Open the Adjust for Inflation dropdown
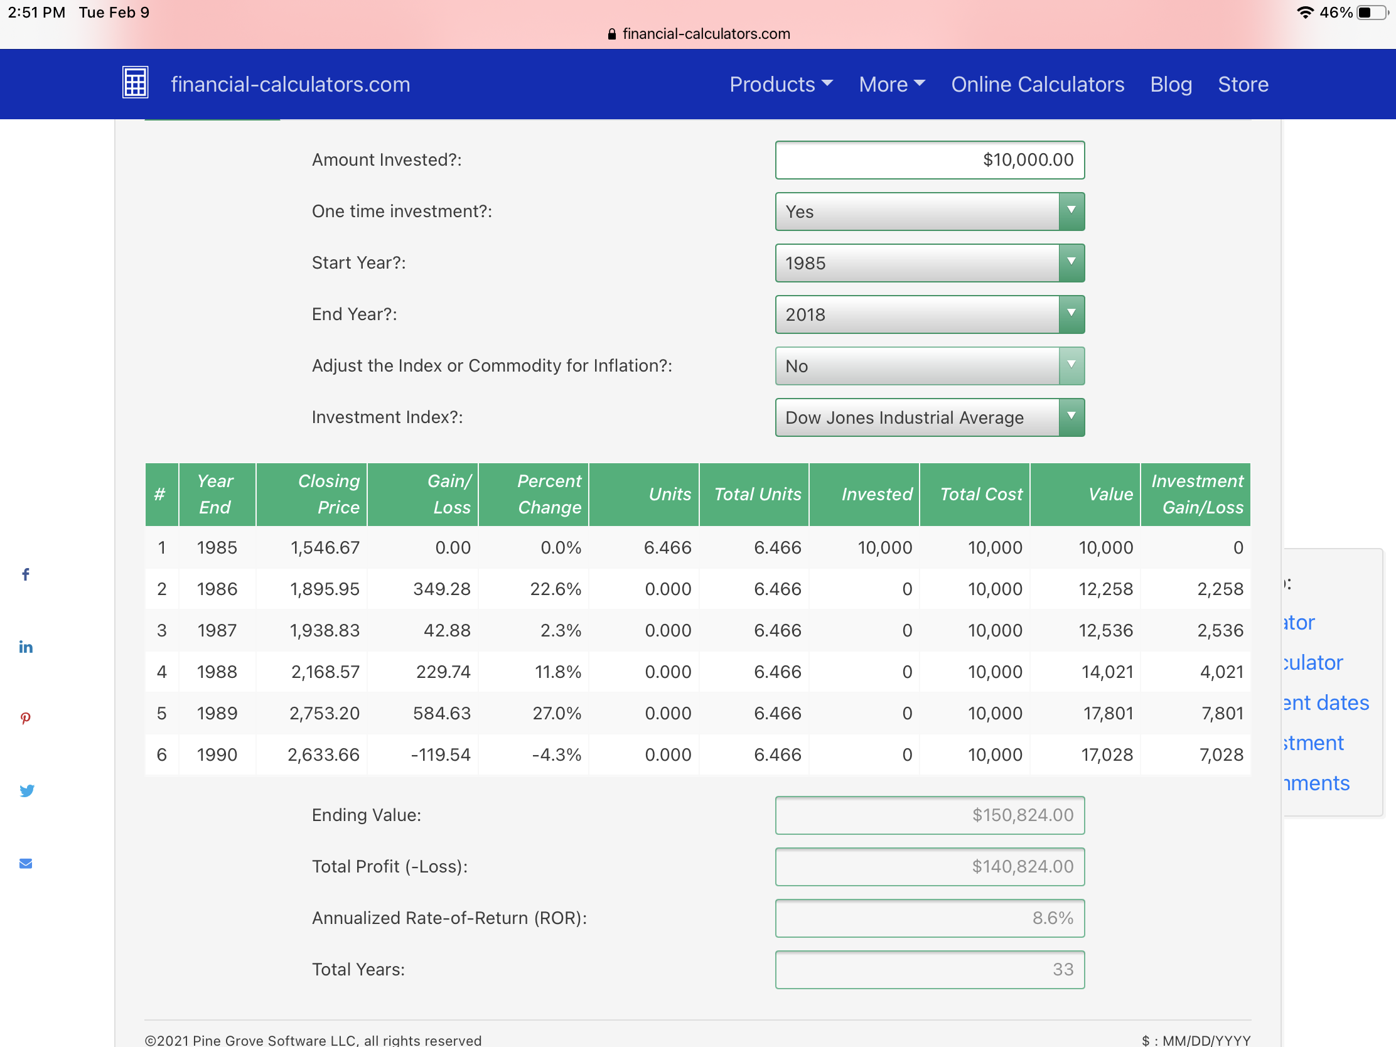 (929, 366)
